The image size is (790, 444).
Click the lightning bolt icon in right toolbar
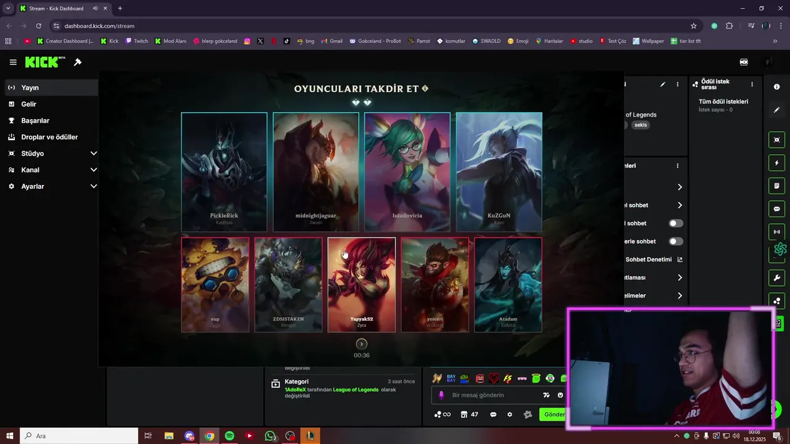pyautogui.click(x=776, y=163)
